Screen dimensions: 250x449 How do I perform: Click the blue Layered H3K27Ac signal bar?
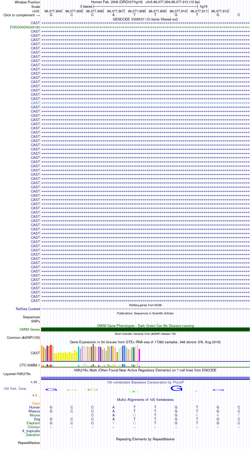coord(145,378)
